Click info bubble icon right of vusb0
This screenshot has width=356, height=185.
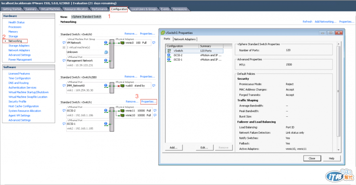tap(154, 86)
